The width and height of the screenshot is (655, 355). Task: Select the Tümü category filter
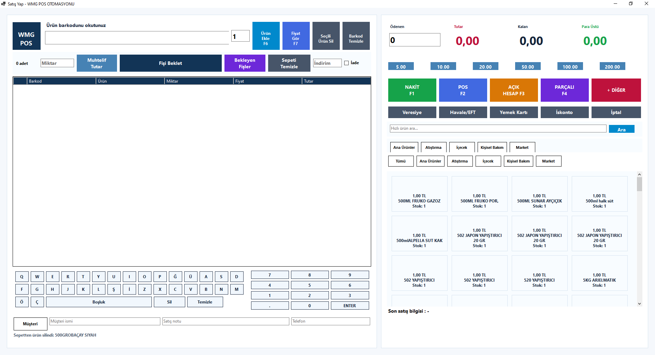(401, 161)
